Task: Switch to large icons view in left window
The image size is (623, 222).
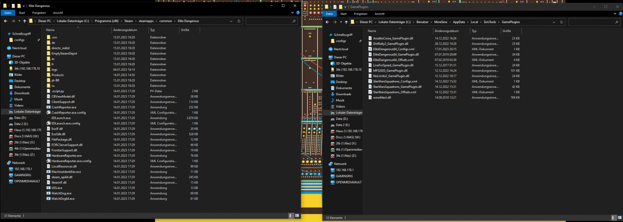Action: pos(297,215)
